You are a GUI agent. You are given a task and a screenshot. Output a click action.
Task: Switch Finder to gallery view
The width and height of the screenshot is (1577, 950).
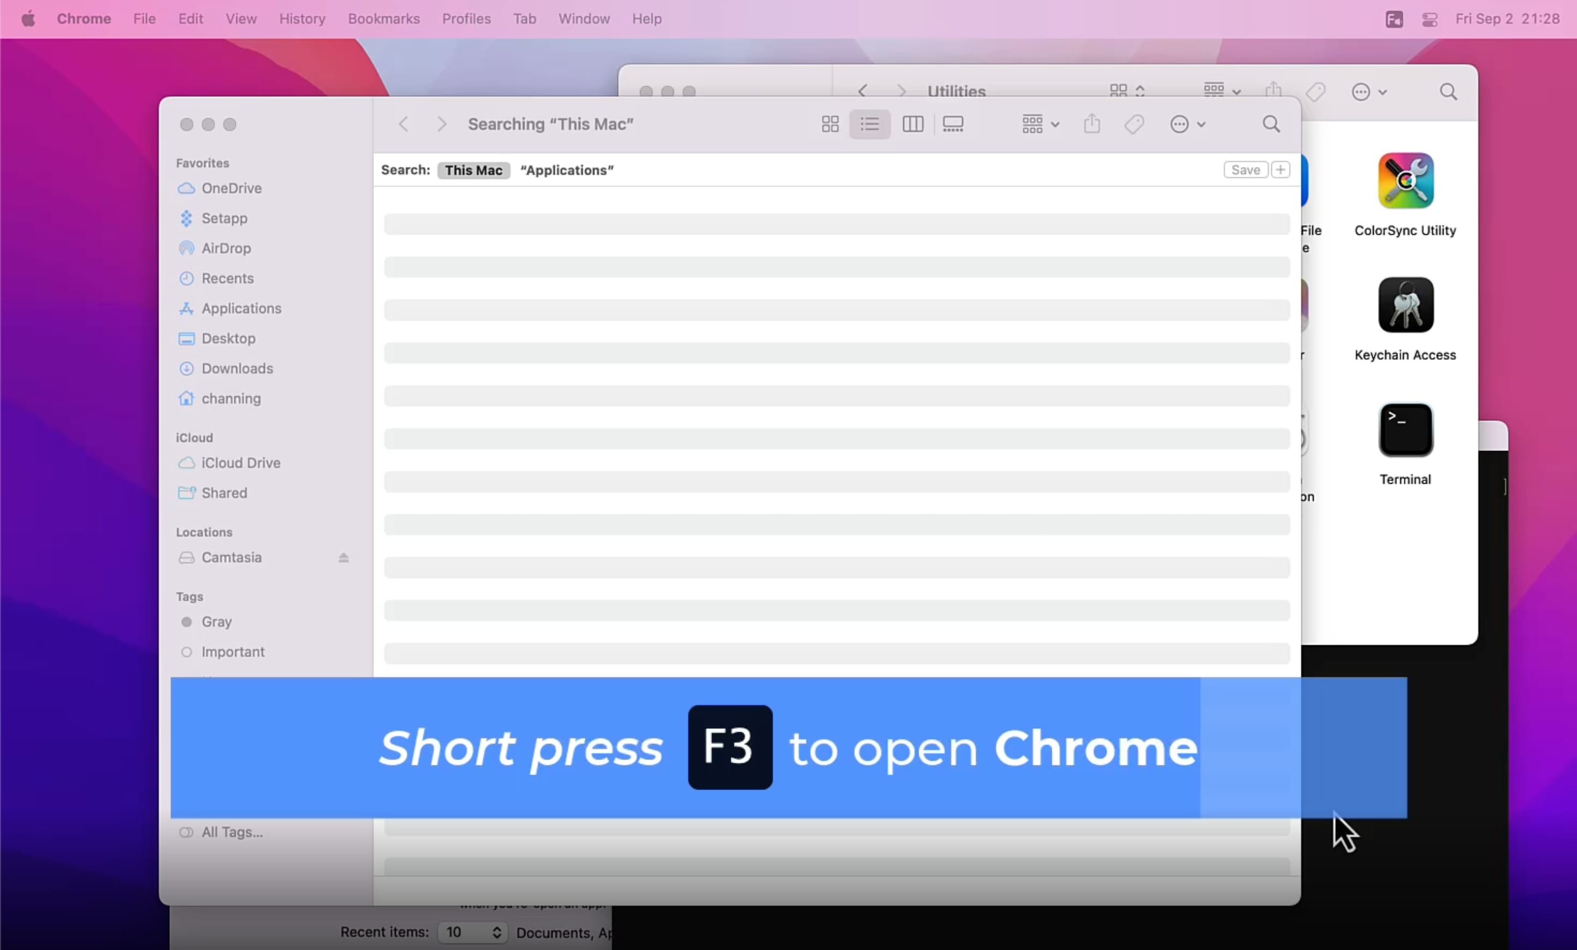point(953,124)
